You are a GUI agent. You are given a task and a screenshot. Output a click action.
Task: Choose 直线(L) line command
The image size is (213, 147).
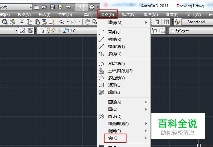pyautogui.click(x=124, y=32)
